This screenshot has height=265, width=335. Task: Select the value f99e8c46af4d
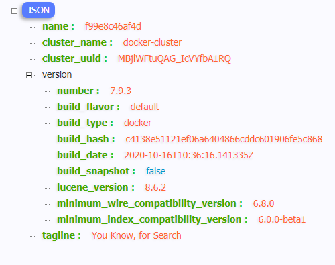tap(113, 26)
